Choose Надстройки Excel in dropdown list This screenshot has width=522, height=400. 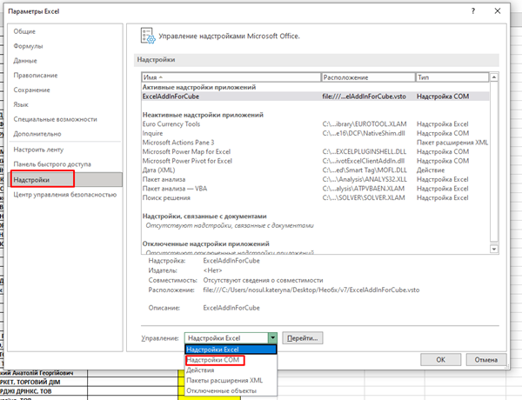231,350
